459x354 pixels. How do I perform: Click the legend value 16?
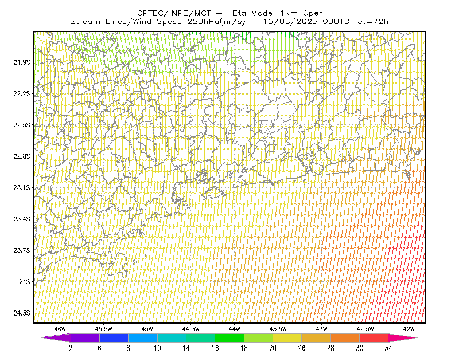215,348
